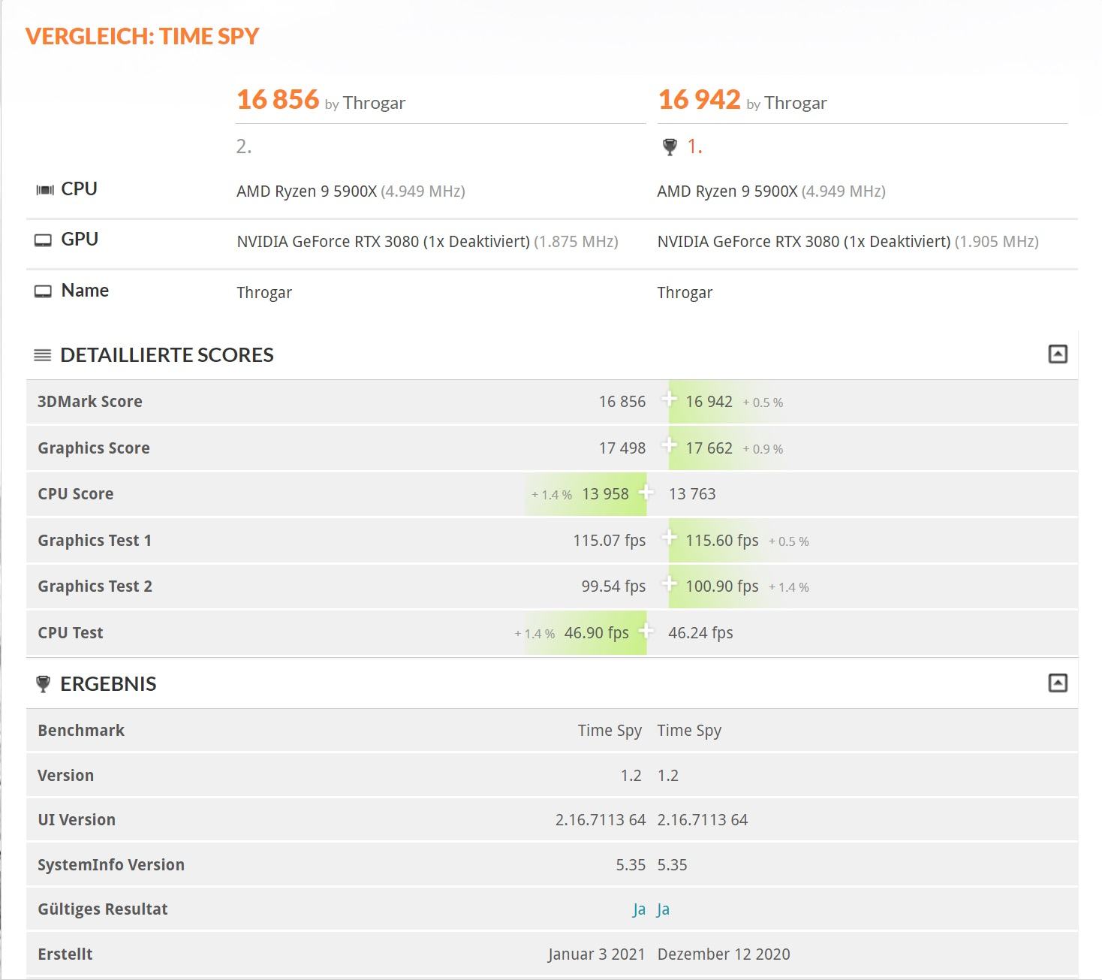Click the GPU monitor icon

tap(44, 240)
